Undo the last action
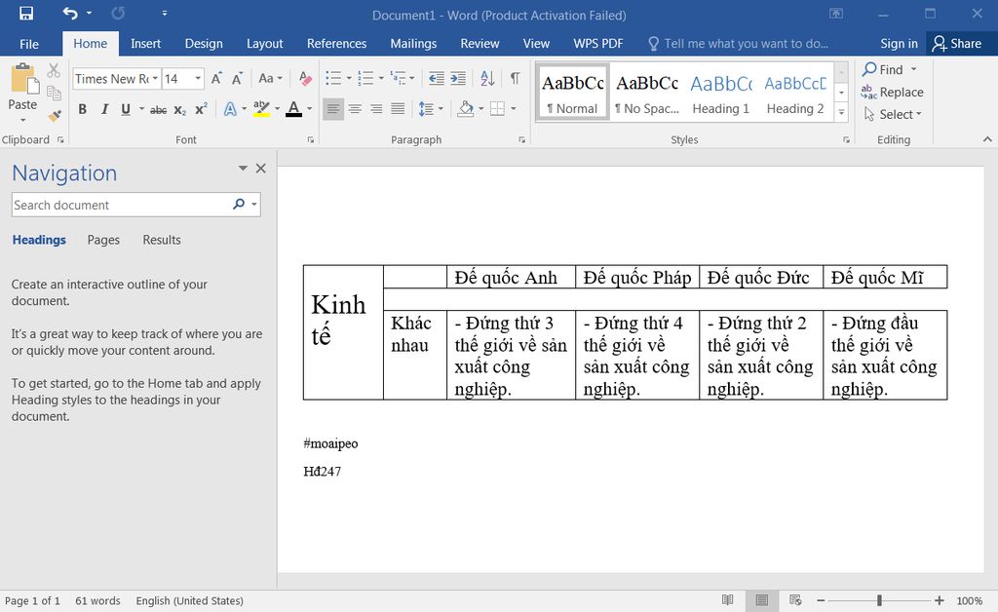 70,14
